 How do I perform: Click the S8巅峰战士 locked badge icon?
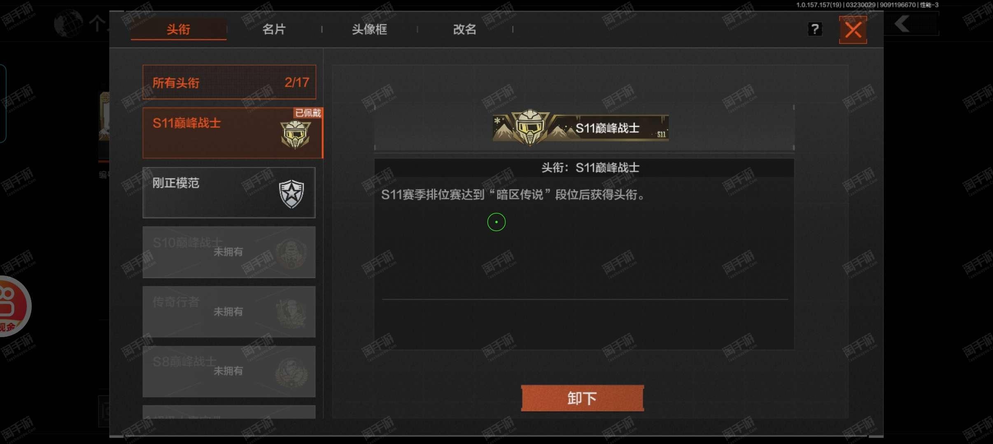(291, 373)
